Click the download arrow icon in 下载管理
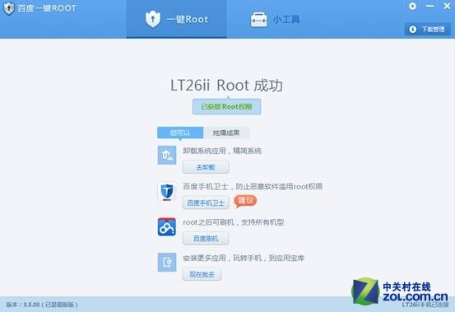This screenshot has height=312, width=455. coord(412,29)
